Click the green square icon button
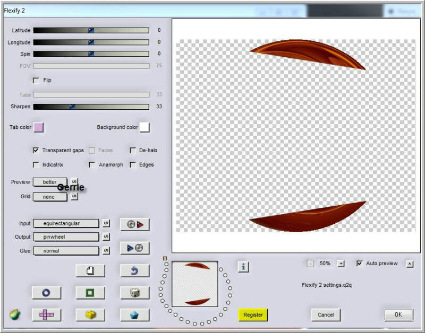 90,293
